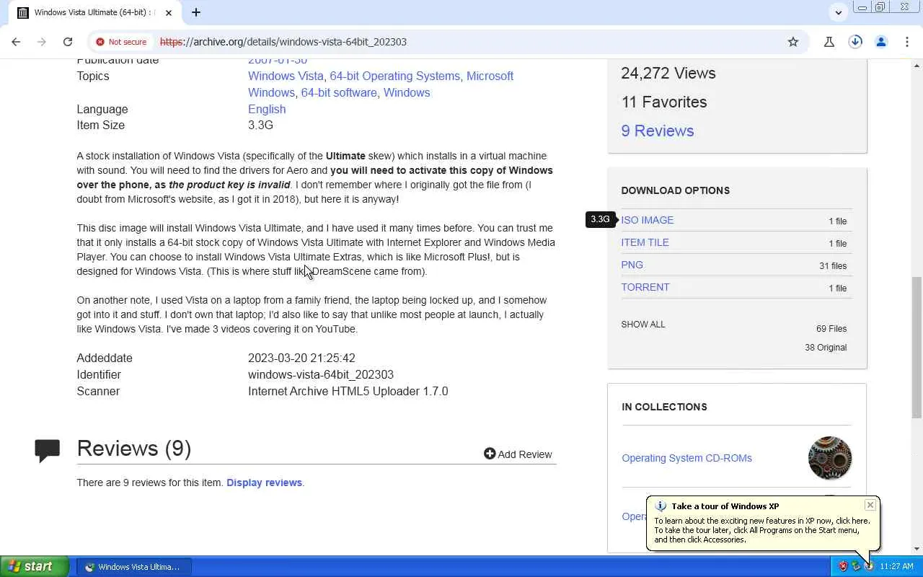Image resolution: width=923 pixels, height=577 pixels.
Task: Click the Display reviews link
Action: click(264, 483)
